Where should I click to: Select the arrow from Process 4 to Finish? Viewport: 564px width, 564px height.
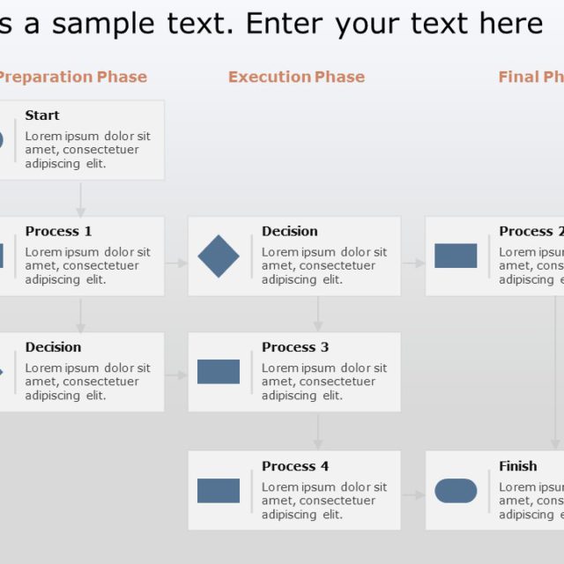(x=413, y=495)
